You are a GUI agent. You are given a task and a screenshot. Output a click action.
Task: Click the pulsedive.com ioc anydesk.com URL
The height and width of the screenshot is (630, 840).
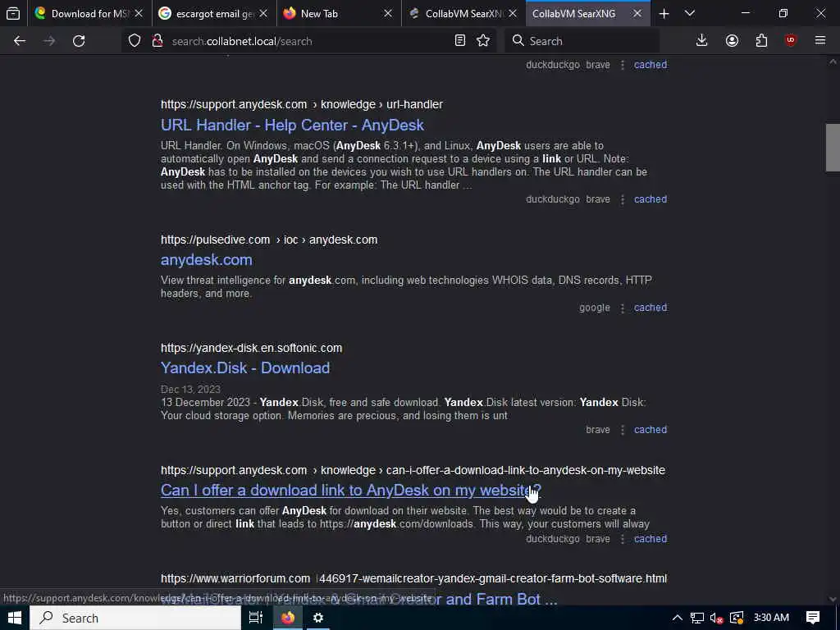269,240
